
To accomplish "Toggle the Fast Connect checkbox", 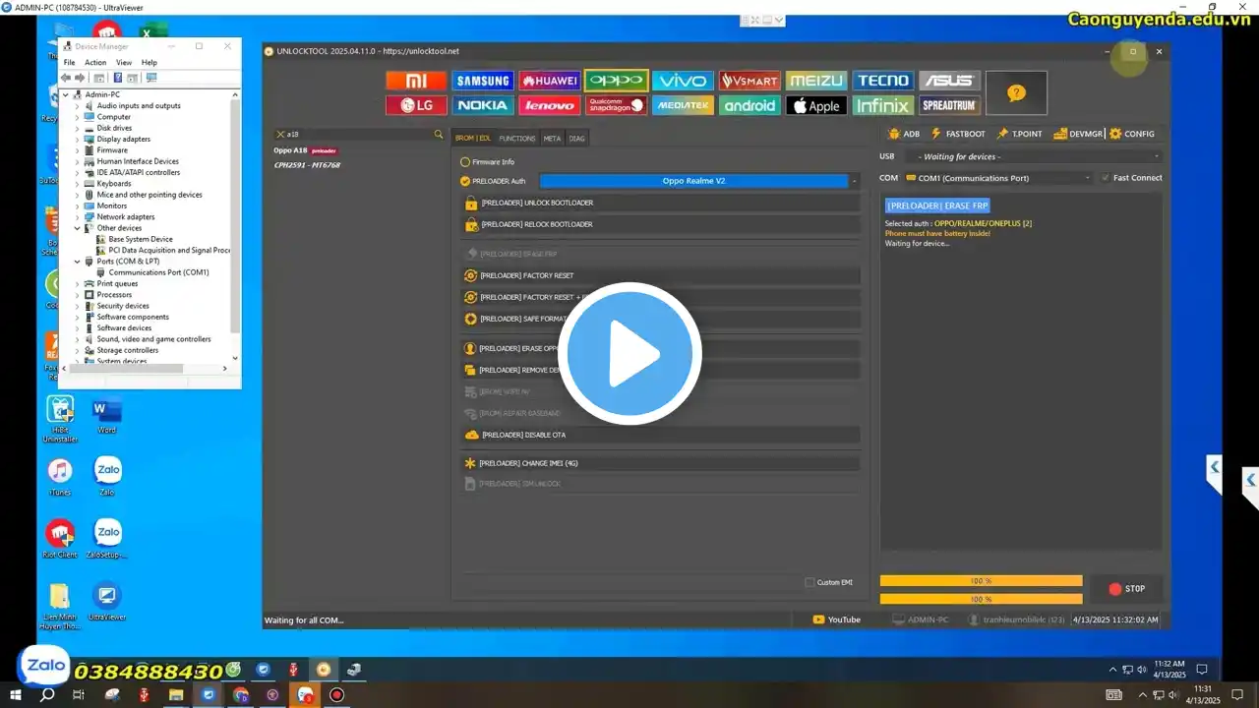I will [1106, 178].
